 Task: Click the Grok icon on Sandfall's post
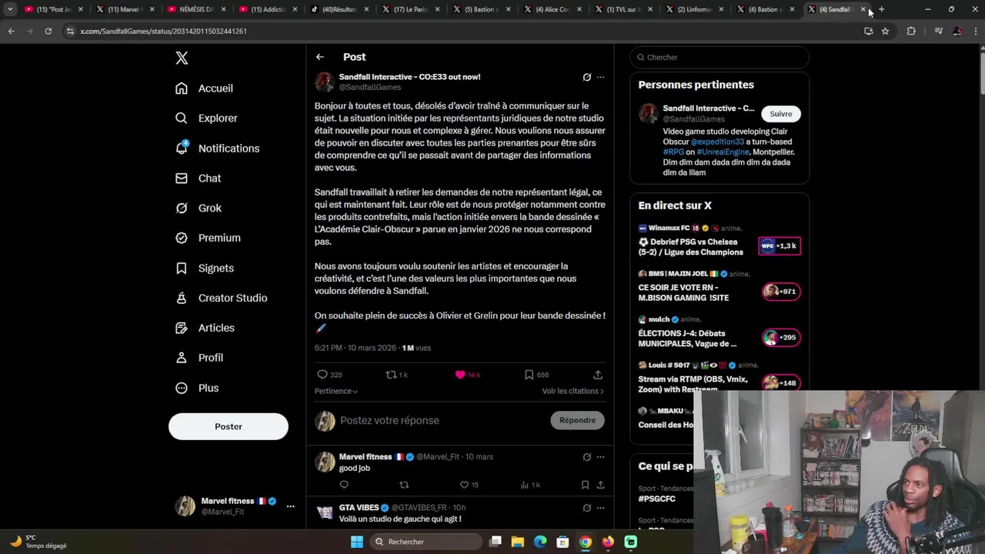pos(587,77)
